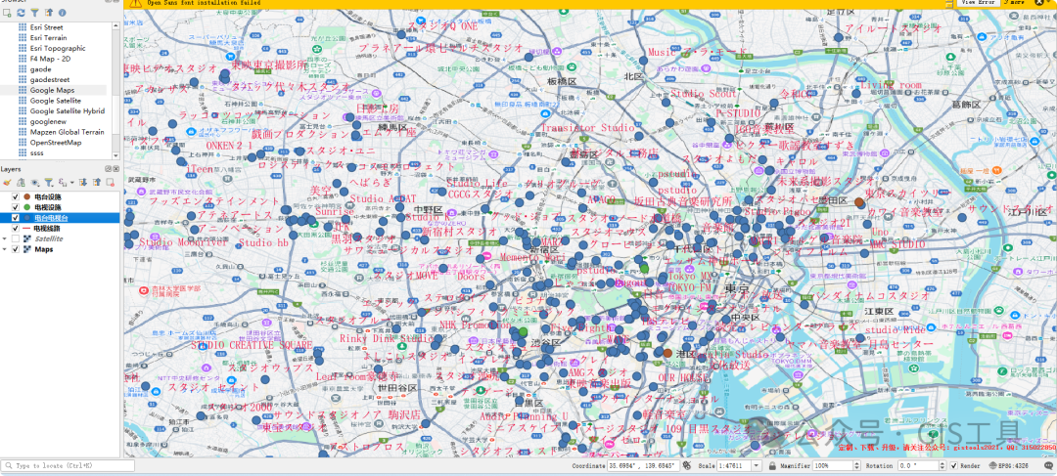The image size is (1057, 476).
Task: Refresh the Browser panel
Action: point(21,13)
